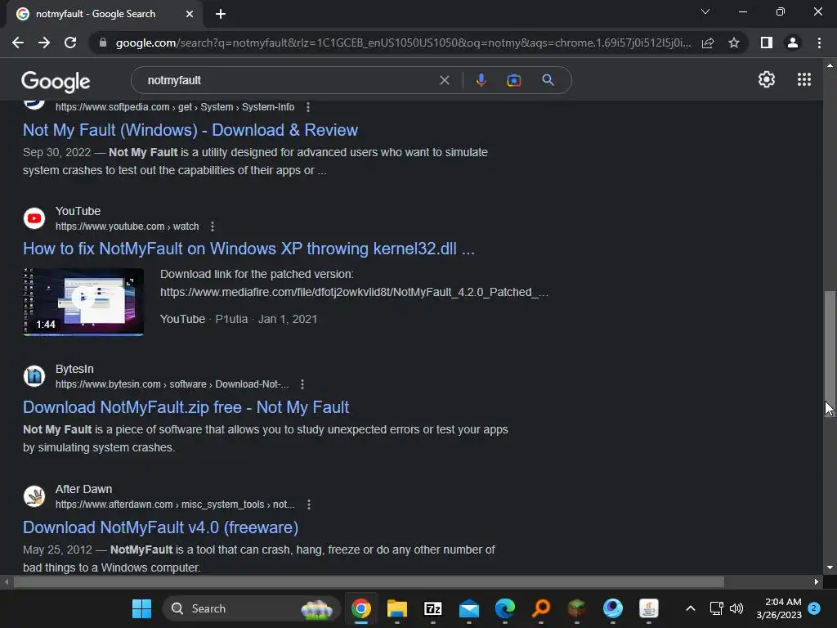Click the horizontal scrollbar thumb

pos(369,582)
